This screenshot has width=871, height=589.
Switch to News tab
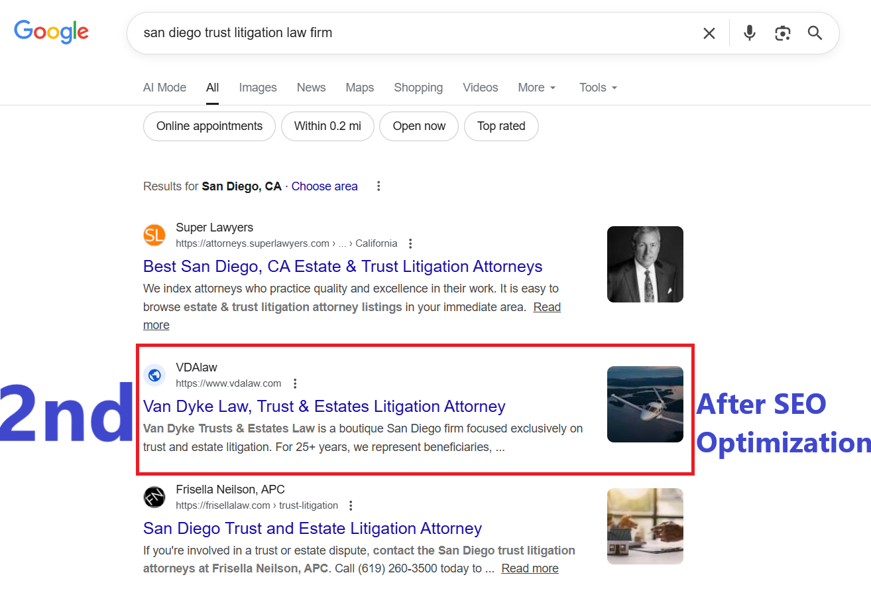(311, 88)
